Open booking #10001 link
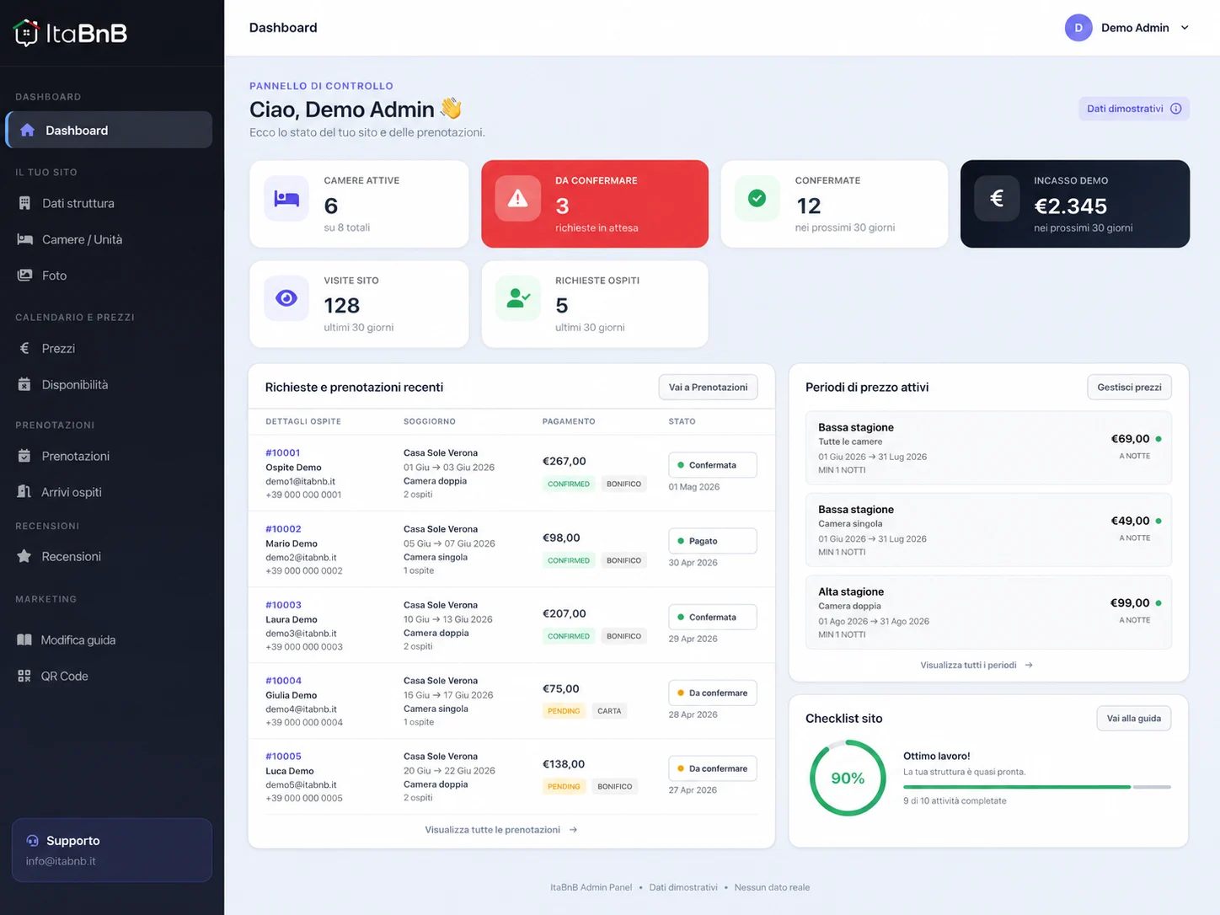The image size is (1220, 915). click(283, 453)
